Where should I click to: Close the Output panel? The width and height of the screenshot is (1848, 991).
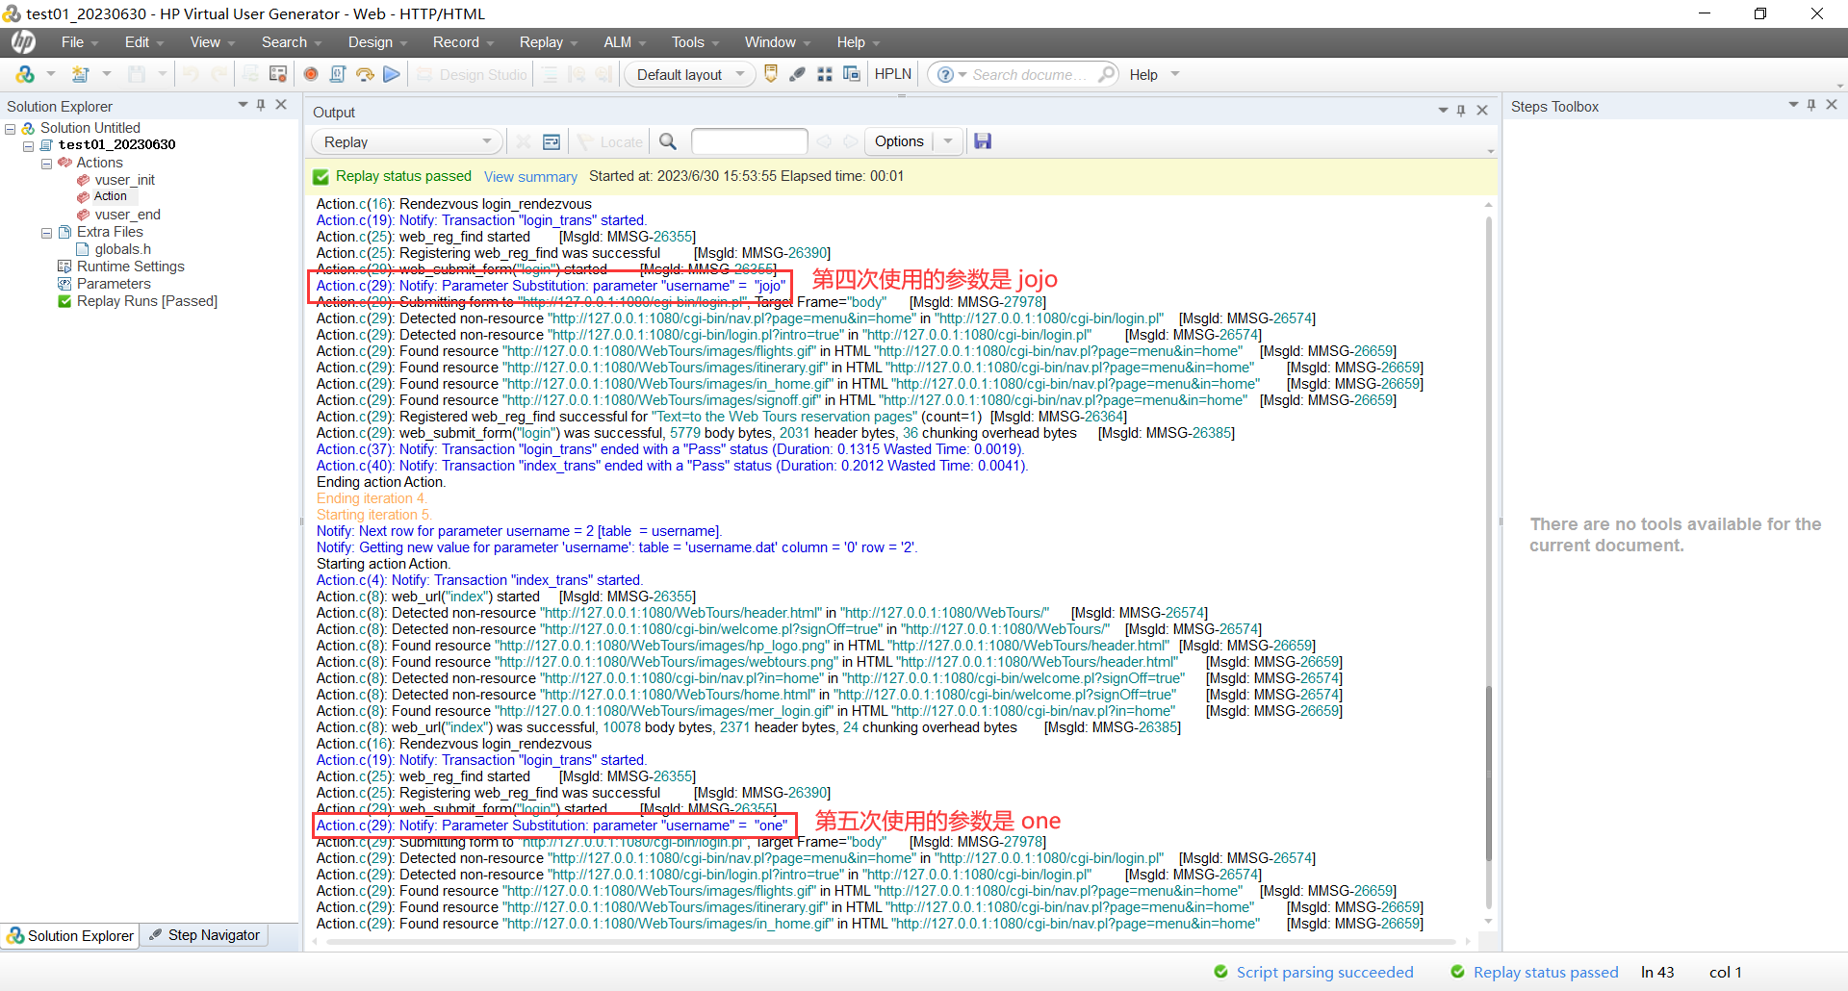pos(1482,111)
